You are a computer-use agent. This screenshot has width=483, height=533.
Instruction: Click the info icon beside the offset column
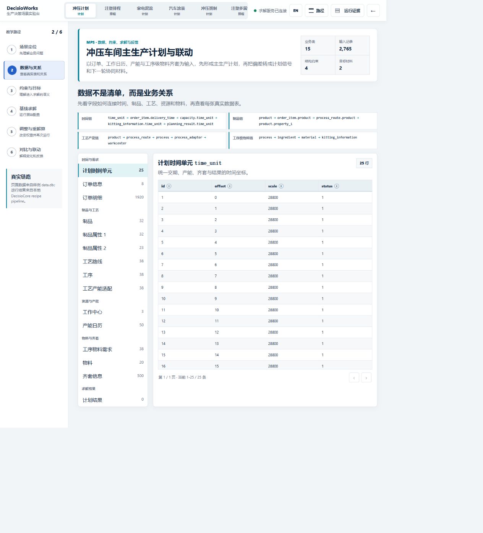(x=230, y=186)
